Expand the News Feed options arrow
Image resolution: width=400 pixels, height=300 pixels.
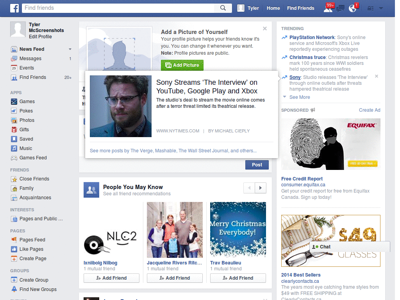tap(70, 49)
